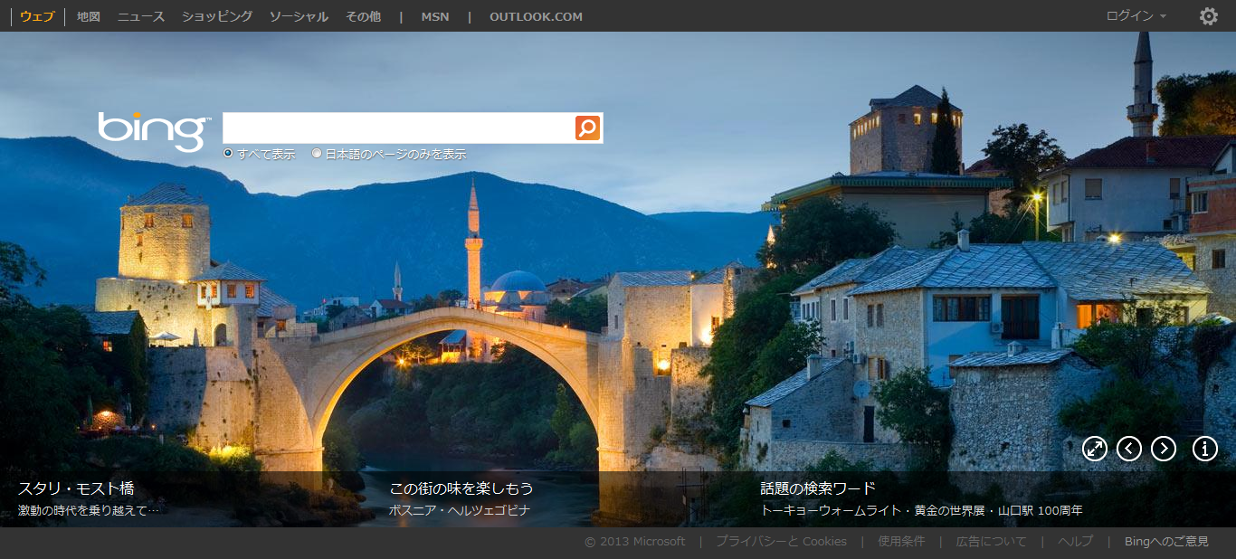This screenshot has width=1236, height=559.
Task: Open settings via the gear icon
Action: [1208, 16]
